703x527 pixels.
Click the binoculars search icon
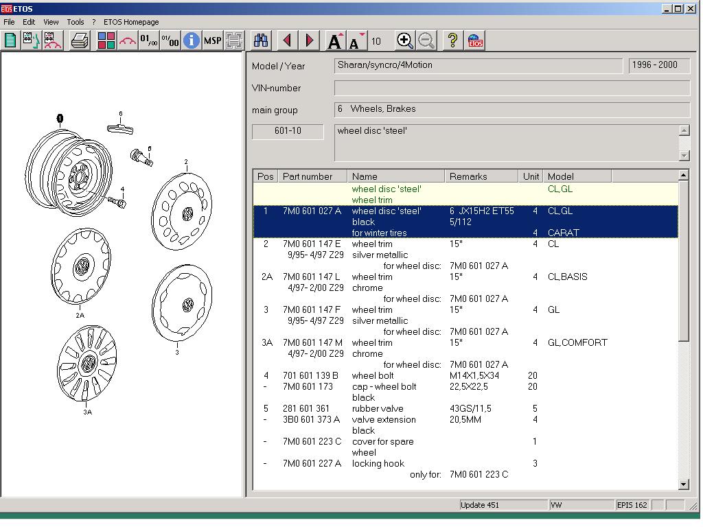point(261,40)
